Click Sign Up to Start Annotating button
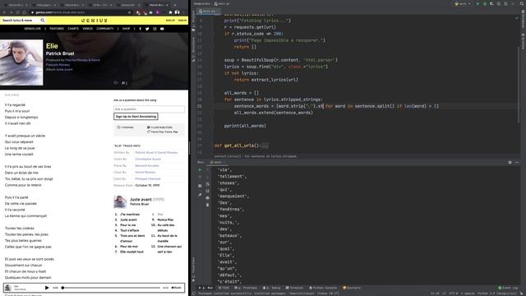 pyautogui.click(x=136, y=117)
